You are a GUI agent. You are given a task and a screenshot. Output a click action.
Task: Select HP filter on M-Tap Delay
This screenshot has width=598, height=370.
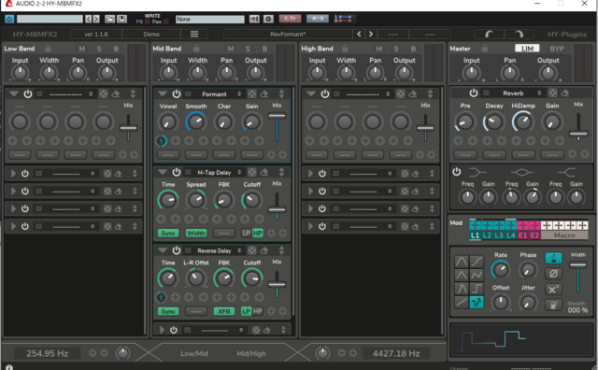(x=258, y=233)
